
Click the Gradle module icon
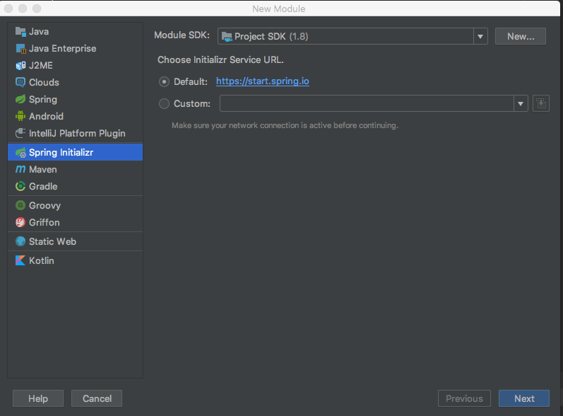pyautogui.click(x=20, y=187)
